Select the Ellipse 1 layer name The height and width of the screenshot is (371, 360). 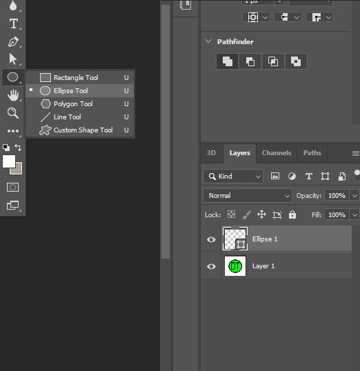coord(265,239)
